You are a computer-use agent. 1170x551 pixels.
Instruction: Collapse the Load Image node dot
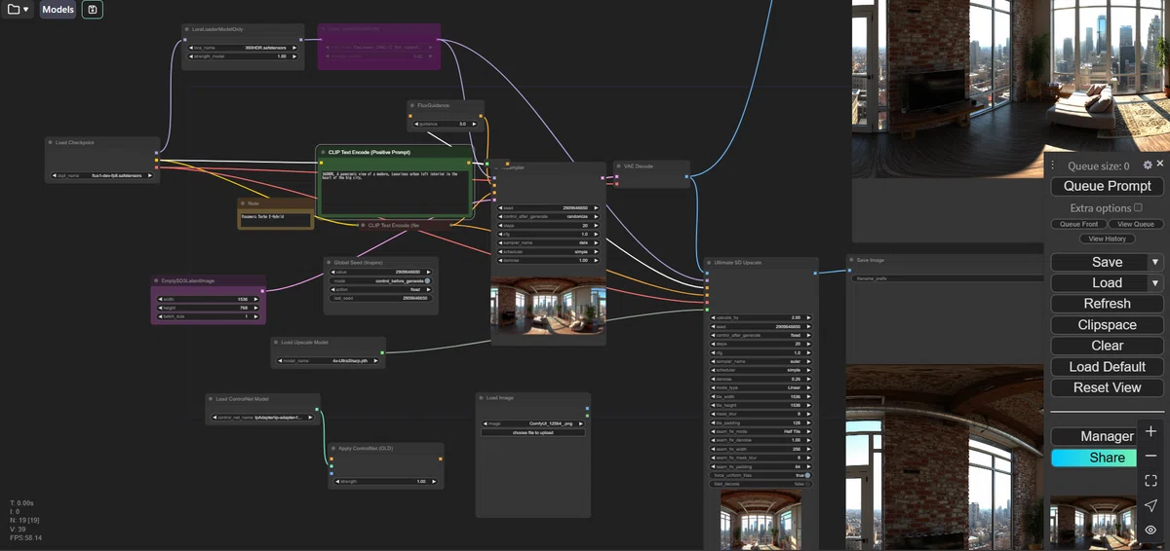[482, 397]
